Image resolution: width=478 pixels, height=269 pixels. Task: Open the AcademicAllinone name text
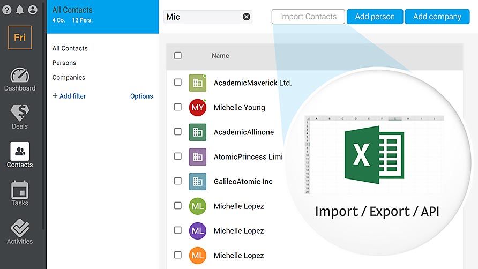[x=244, y=132]
